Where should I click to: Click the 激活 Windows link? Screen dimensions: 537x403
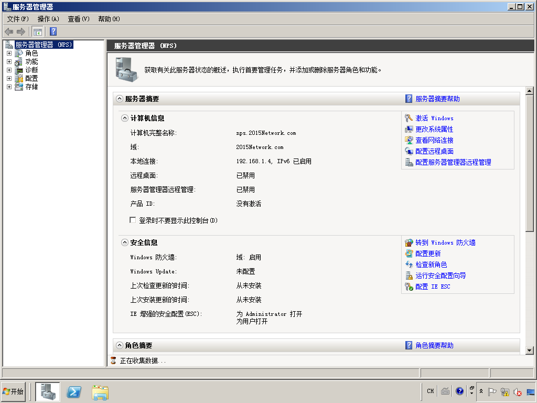(x=434, y=118)
